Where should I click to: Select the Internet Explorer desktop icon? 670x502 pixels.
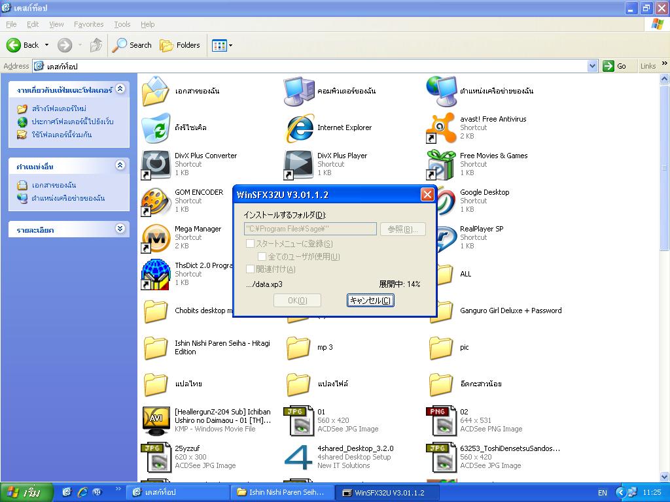[299, 127]
